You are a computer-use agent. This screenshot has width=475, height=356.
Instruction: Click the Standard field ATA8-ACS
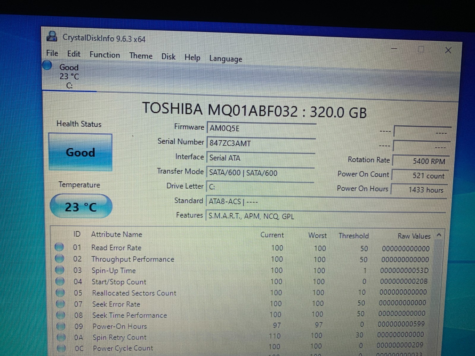(x=326, y=202)
